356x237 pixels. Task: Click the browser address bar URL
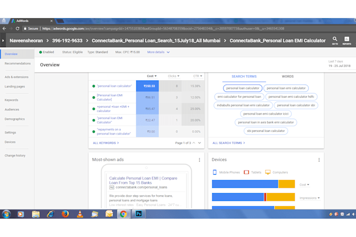[163, 29]
